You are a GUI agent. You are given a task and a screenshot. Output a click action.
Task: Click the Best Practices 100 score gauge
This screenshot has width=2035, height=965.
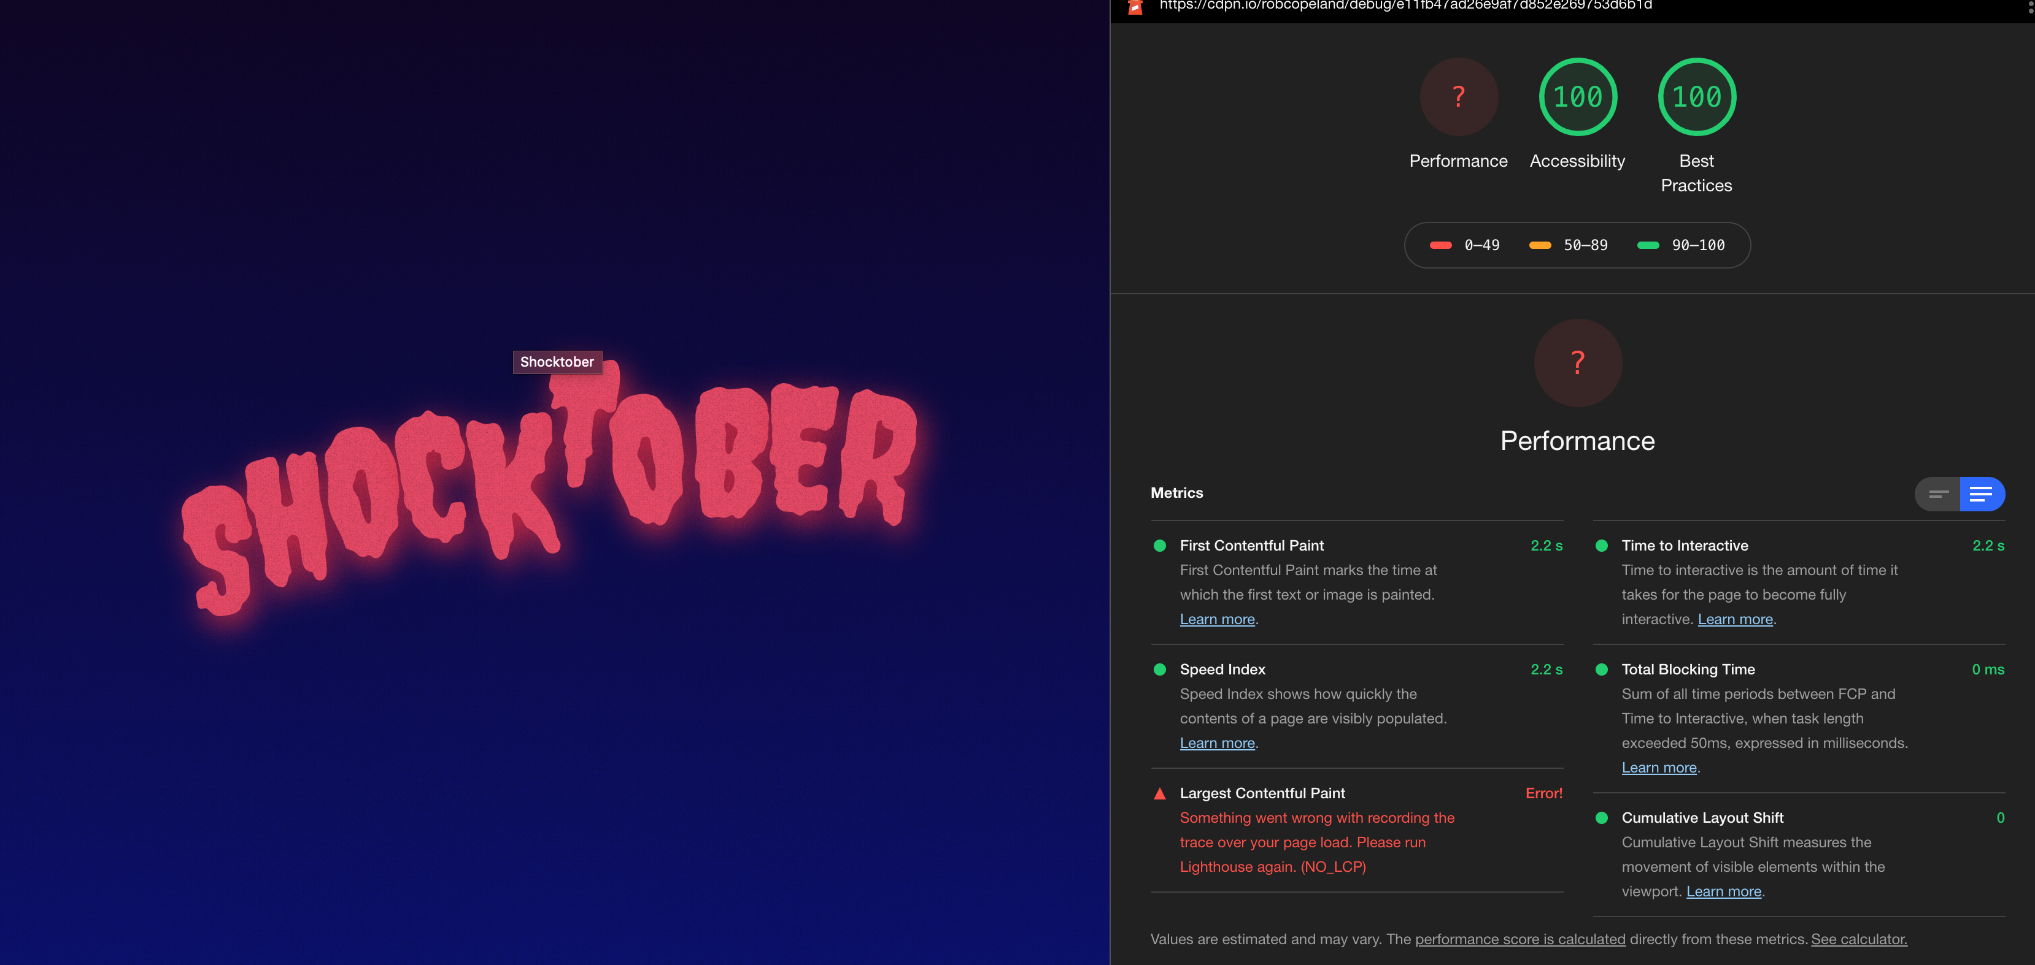click(x=1696, y=96)
